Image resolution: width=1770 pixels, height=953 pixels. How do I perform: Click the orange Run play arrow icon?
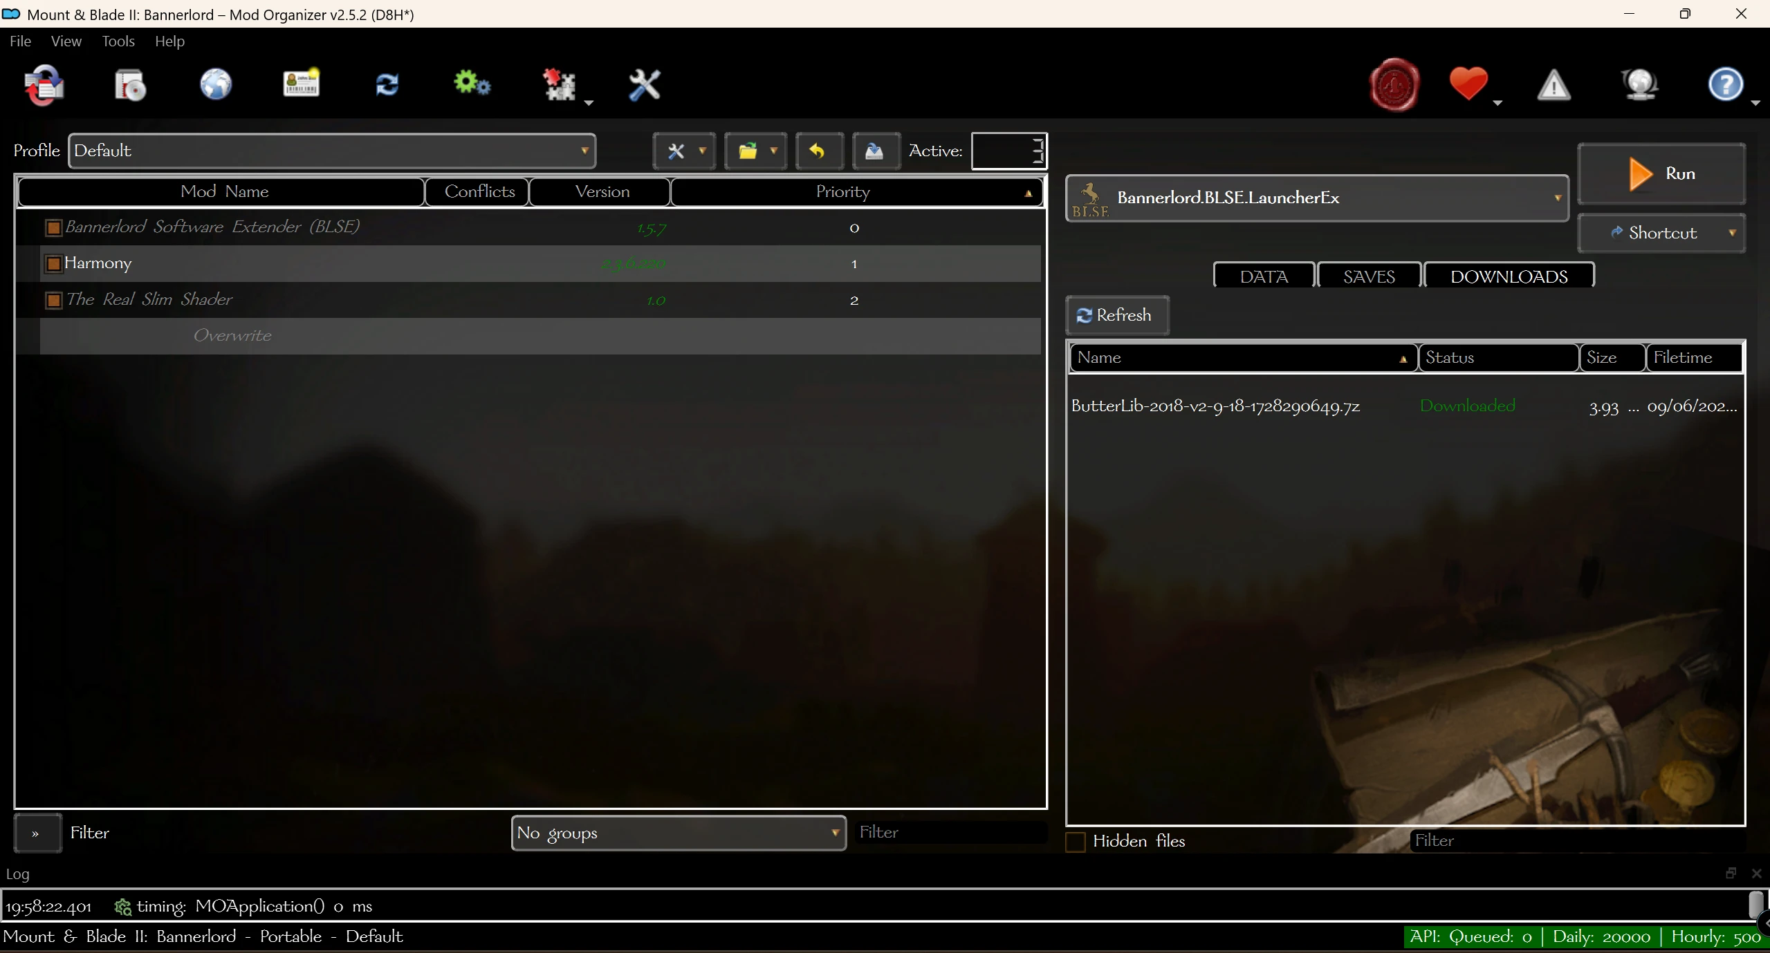(1640, 174)
